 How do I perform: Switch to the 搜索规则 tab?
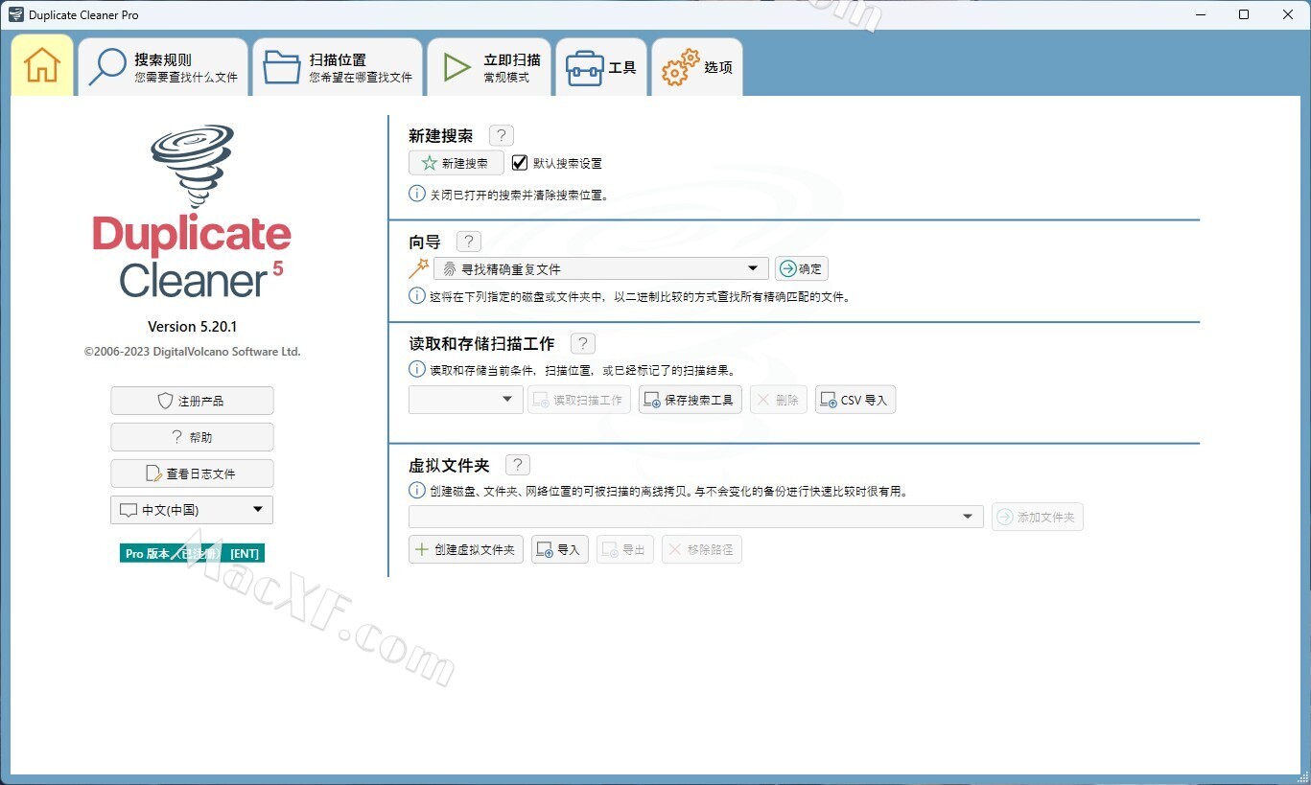[x=163, y=67]
